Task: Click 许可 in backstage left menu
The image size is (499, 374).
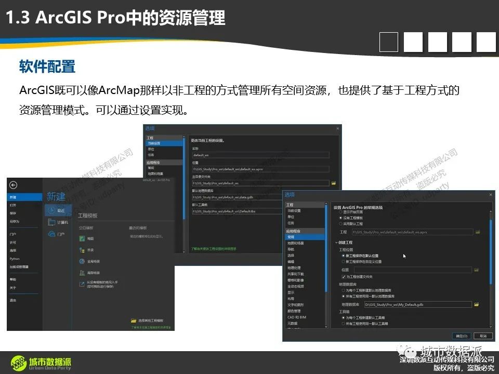Action: point(13,243)
